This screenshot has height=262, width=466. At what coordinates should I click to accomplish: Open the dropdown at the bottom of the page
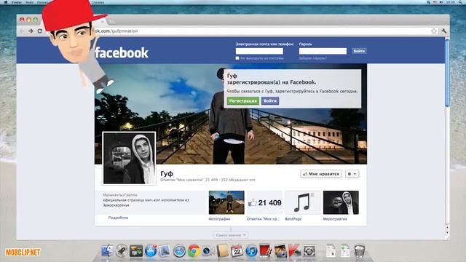[x=231, y=235]
